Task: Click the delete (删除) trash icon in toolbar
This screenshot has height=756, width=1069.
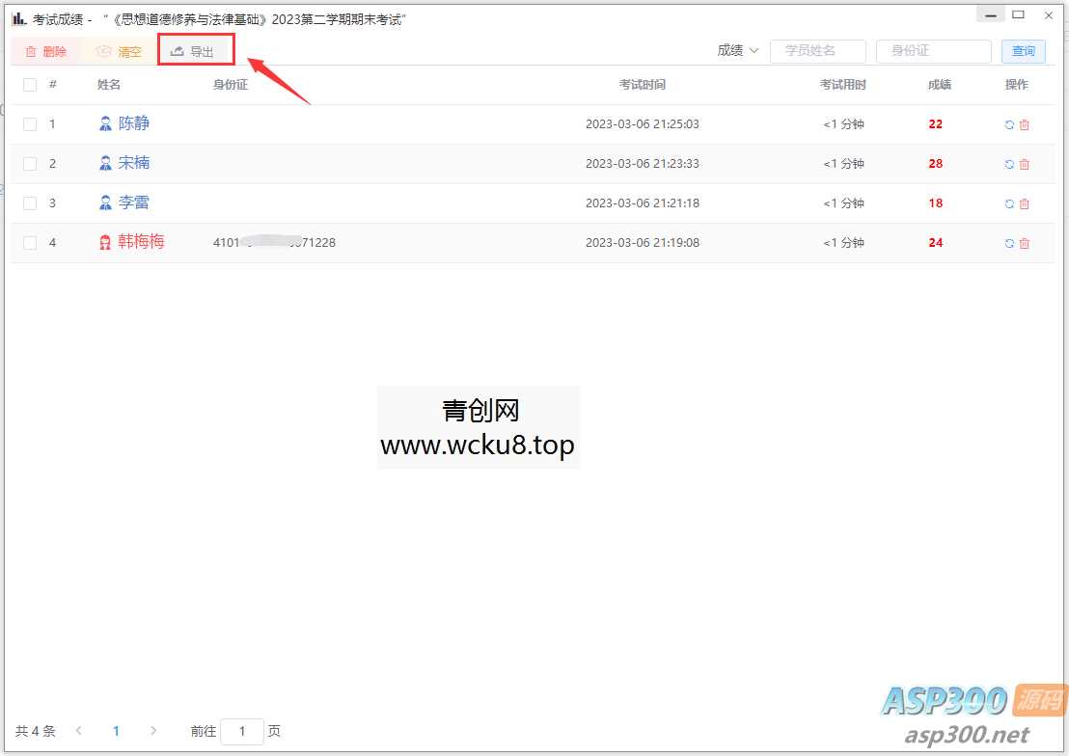Action: pos(28,50)
